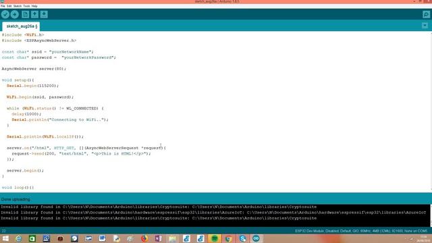Image resolution: width=432 pixels, height=243 pixels.
Task: Click the "#include <ESPAsyncWebServer.h>" line
Action: point(39,40)
